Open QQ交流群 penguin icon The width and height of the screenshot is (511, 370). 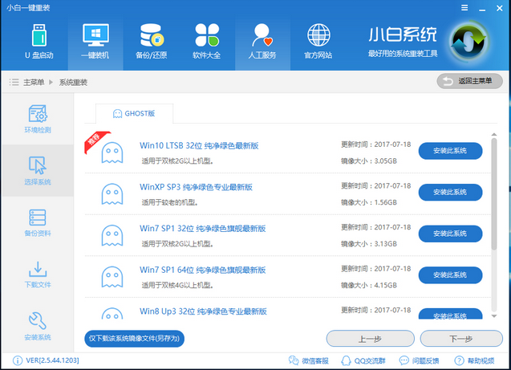coord(346,360)
